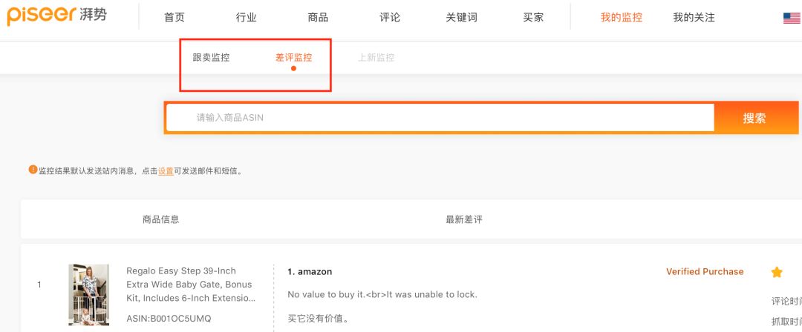Select the 差评监控 tab
This screenshot has width=802, height=332.
click(x=294, y=58)
